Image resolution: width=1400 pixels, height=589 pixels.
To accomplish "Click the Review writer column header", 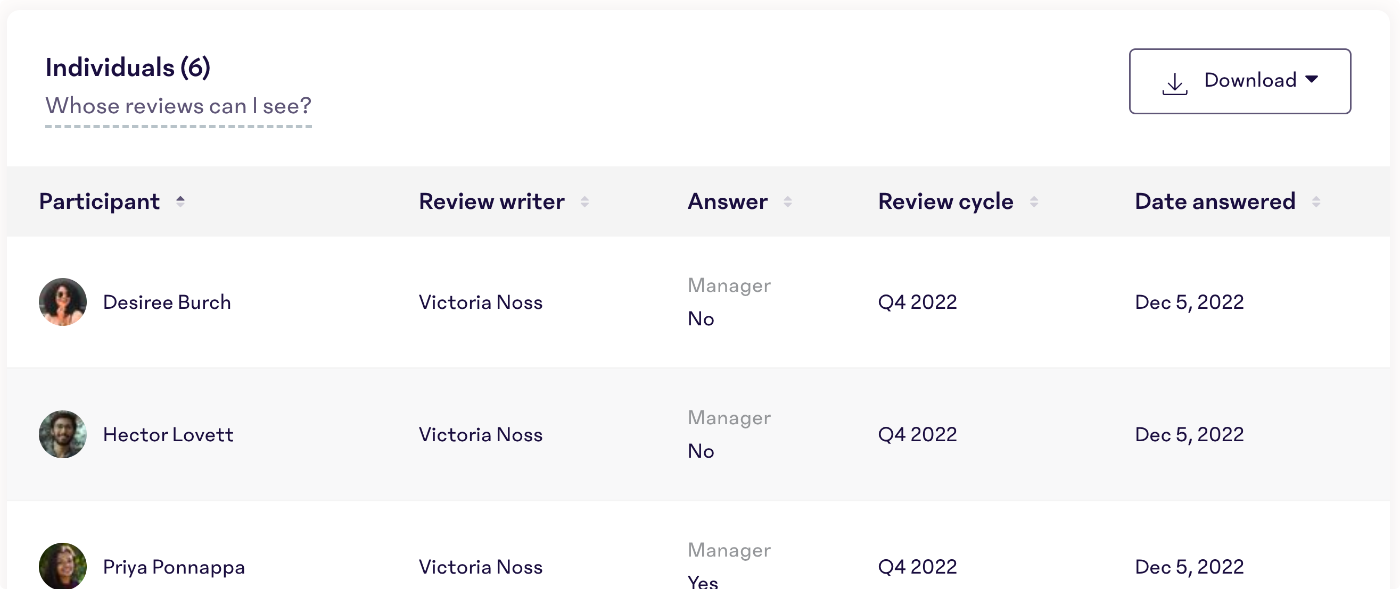I will click(492, 202).
